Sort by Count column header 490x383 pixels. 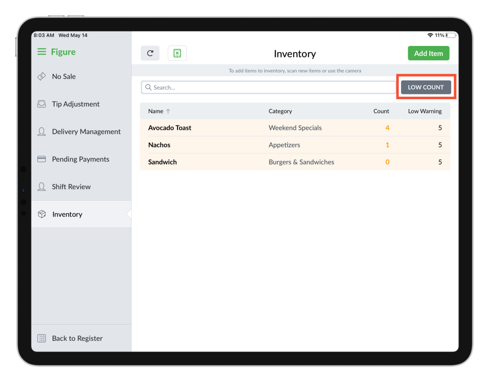pyautogui.click(x=381, y=111)
